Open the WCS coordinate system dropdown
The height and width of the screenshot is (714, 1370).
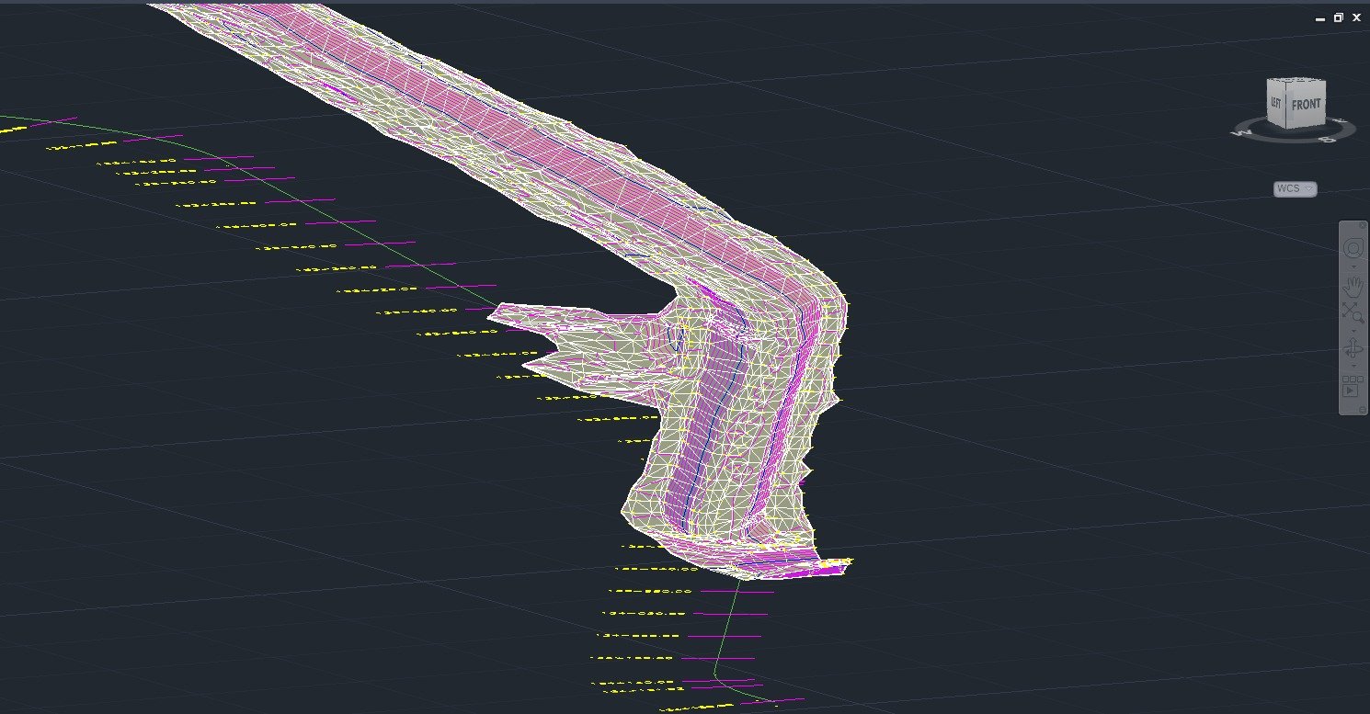pyautogui.click(x=1295, y=188)
